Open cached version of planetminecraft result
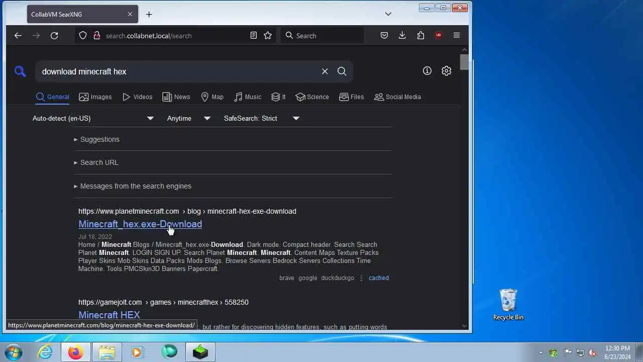This screenshot has width=643, height=362. tap(378, 278)
